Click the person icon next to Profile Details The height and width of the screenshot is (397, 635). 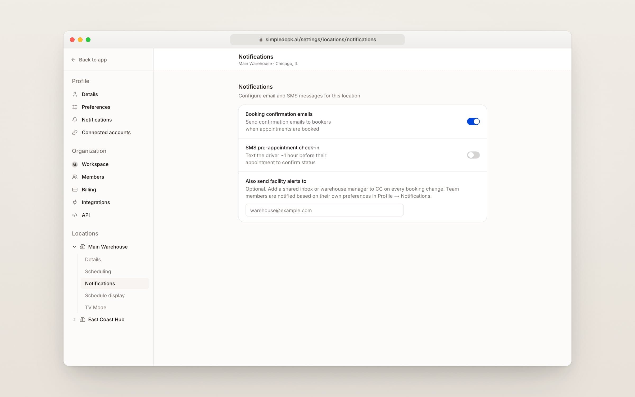click(x=75, y=94)
